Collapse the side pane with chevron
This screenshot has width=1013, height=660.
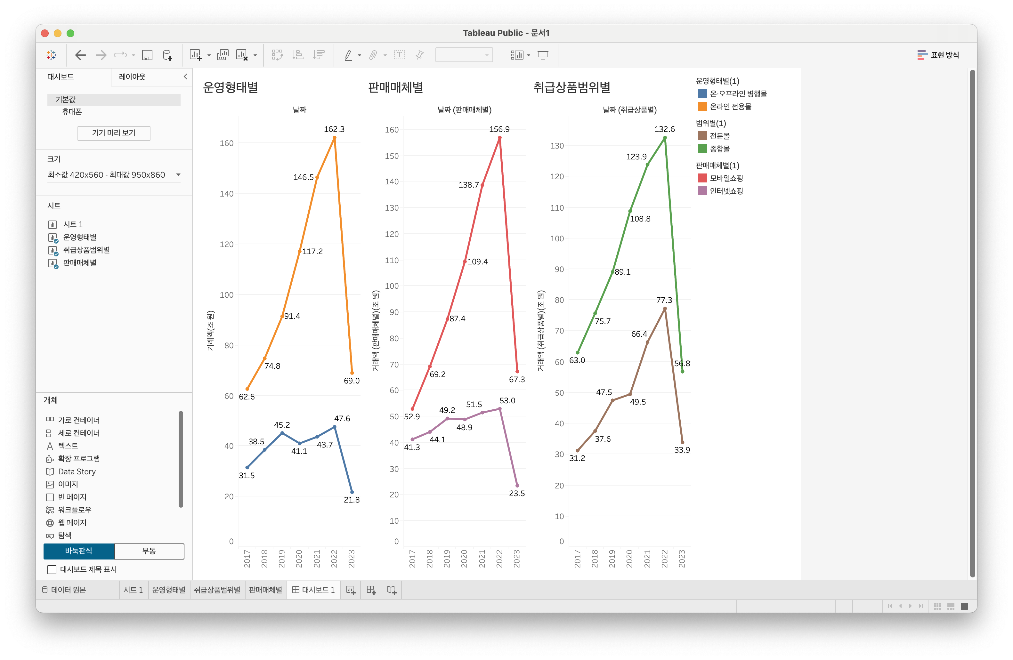point(186,76)
